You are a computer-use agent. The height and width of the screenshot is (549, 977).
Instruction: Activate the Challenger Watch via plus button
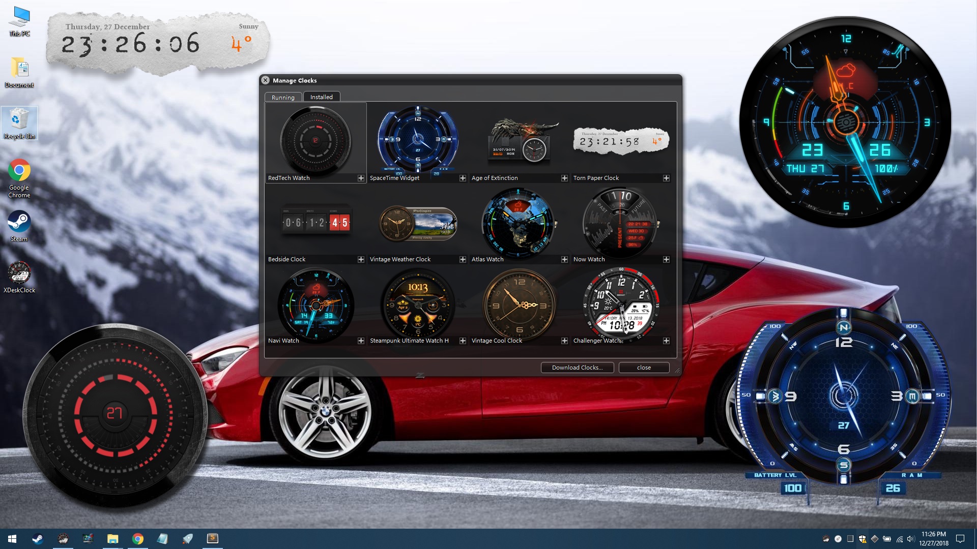pos(667,341)
